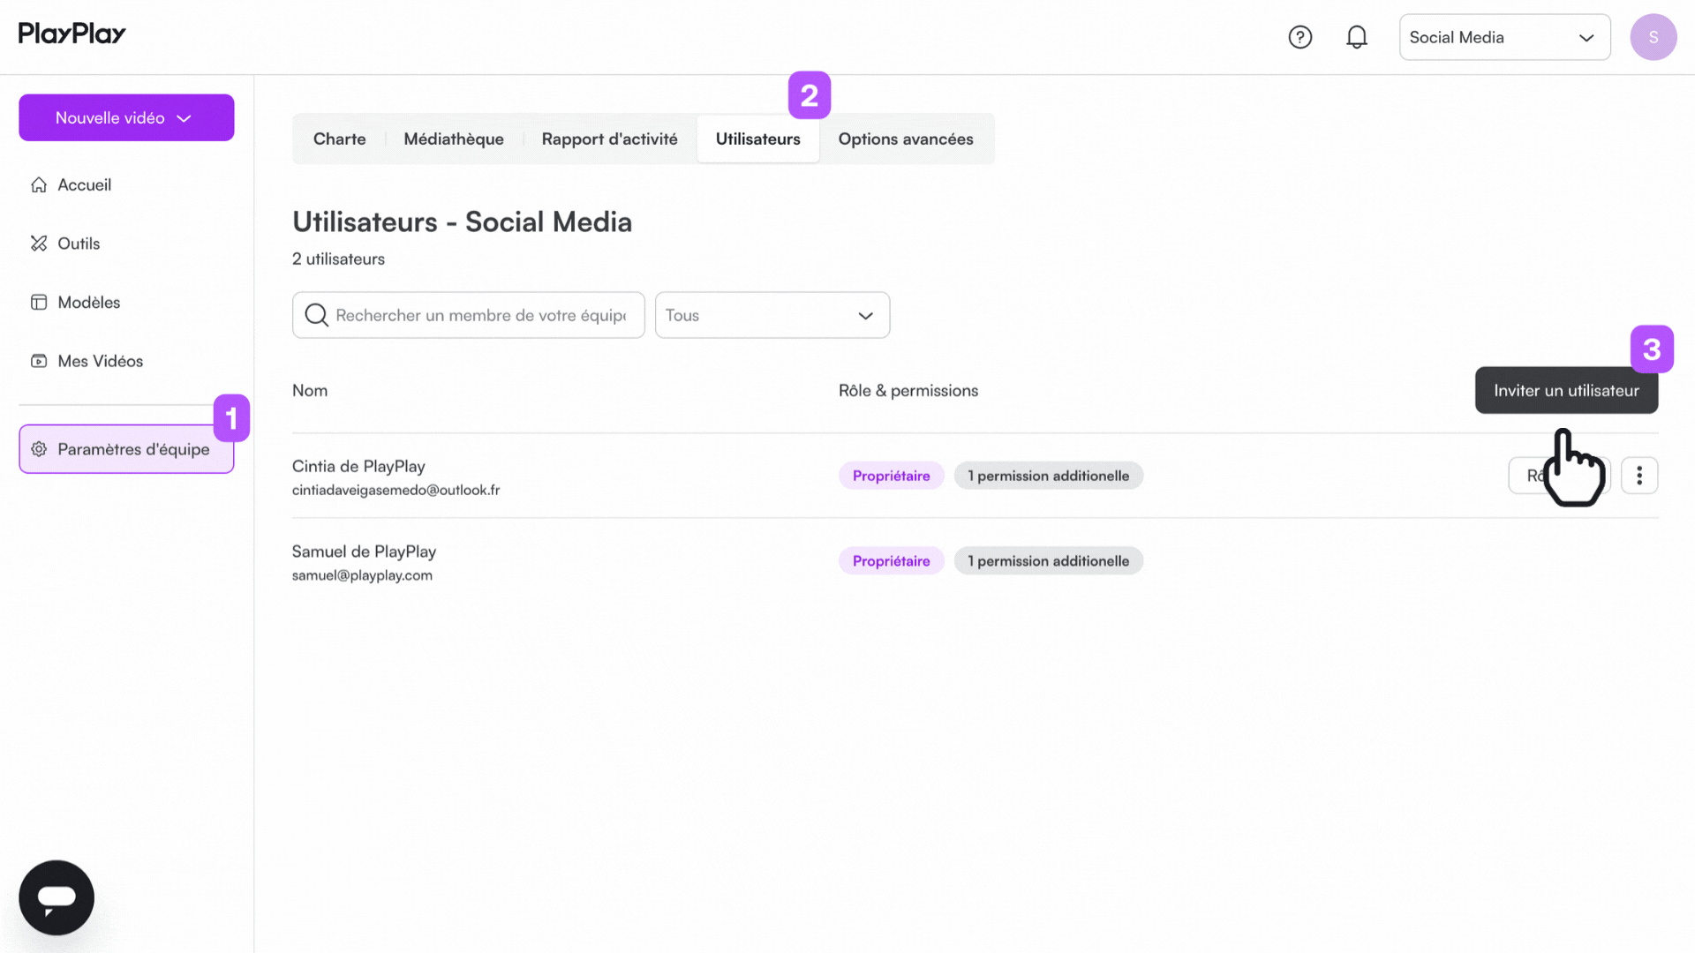Screen dimensions: 1695x953
Task: Click the Accueil home icon
Action: click(x=39, y=184)
